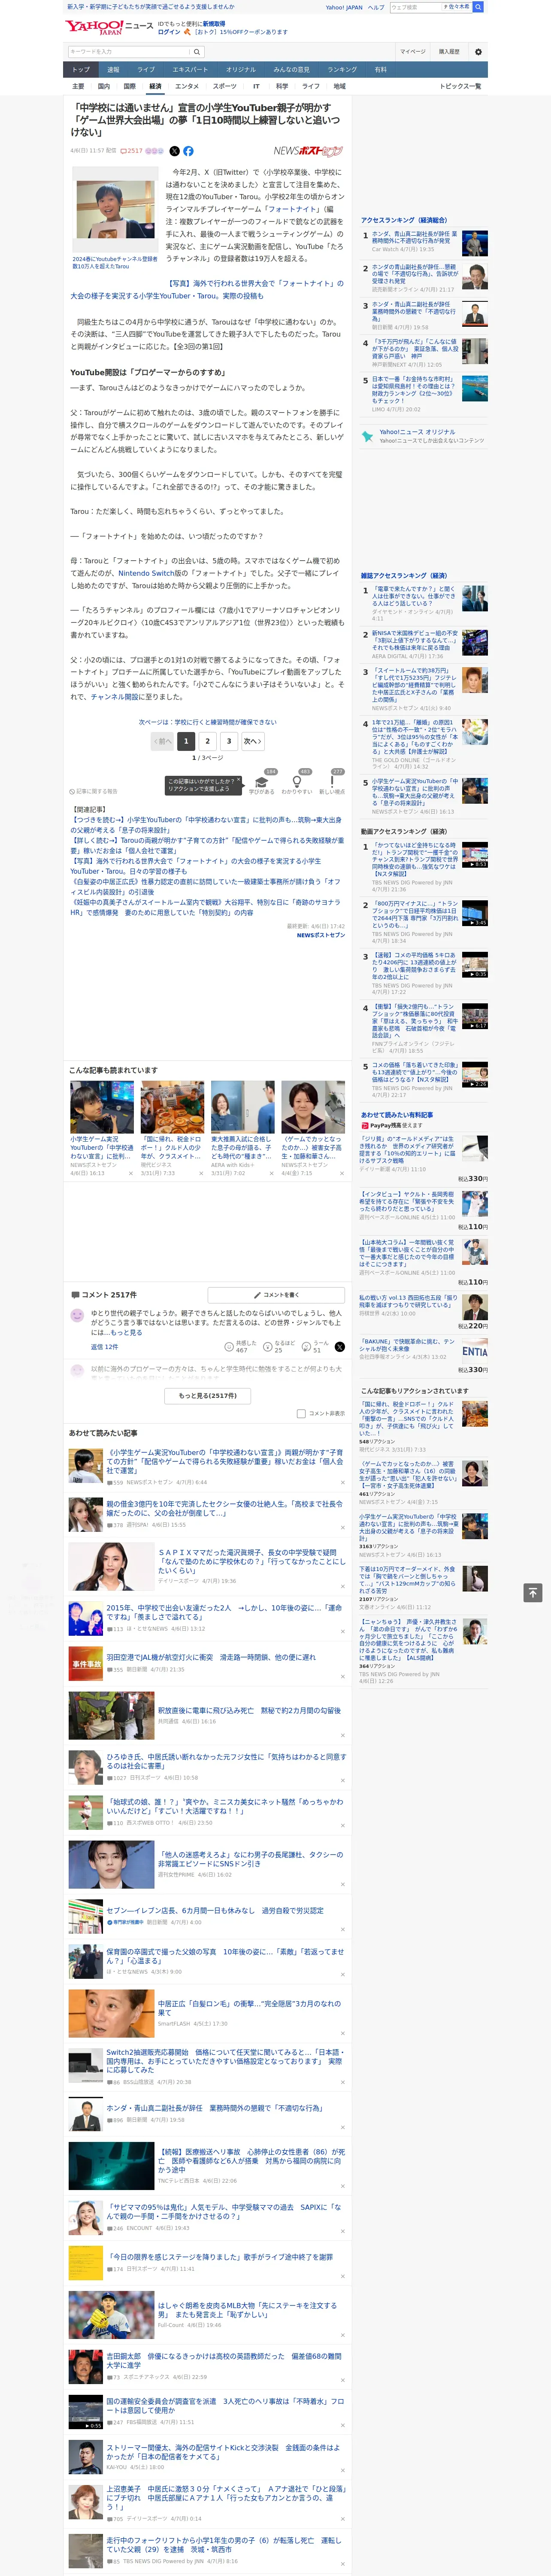This screenshot has width=551, height=2576.
Task: Select the エキスパート navigation tab
Action: click(x=190, y=70)
